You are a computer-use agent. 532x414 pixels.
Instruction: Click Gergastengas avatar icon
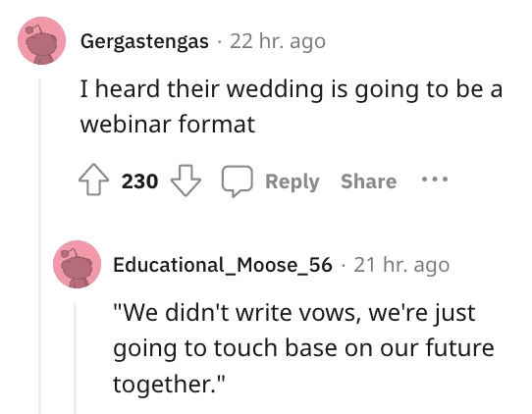point(41,40)
